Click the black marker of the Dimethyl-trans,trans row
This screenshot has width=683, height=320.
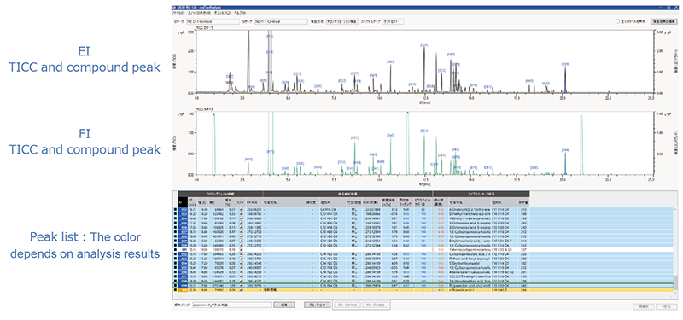tap(175, 214)
